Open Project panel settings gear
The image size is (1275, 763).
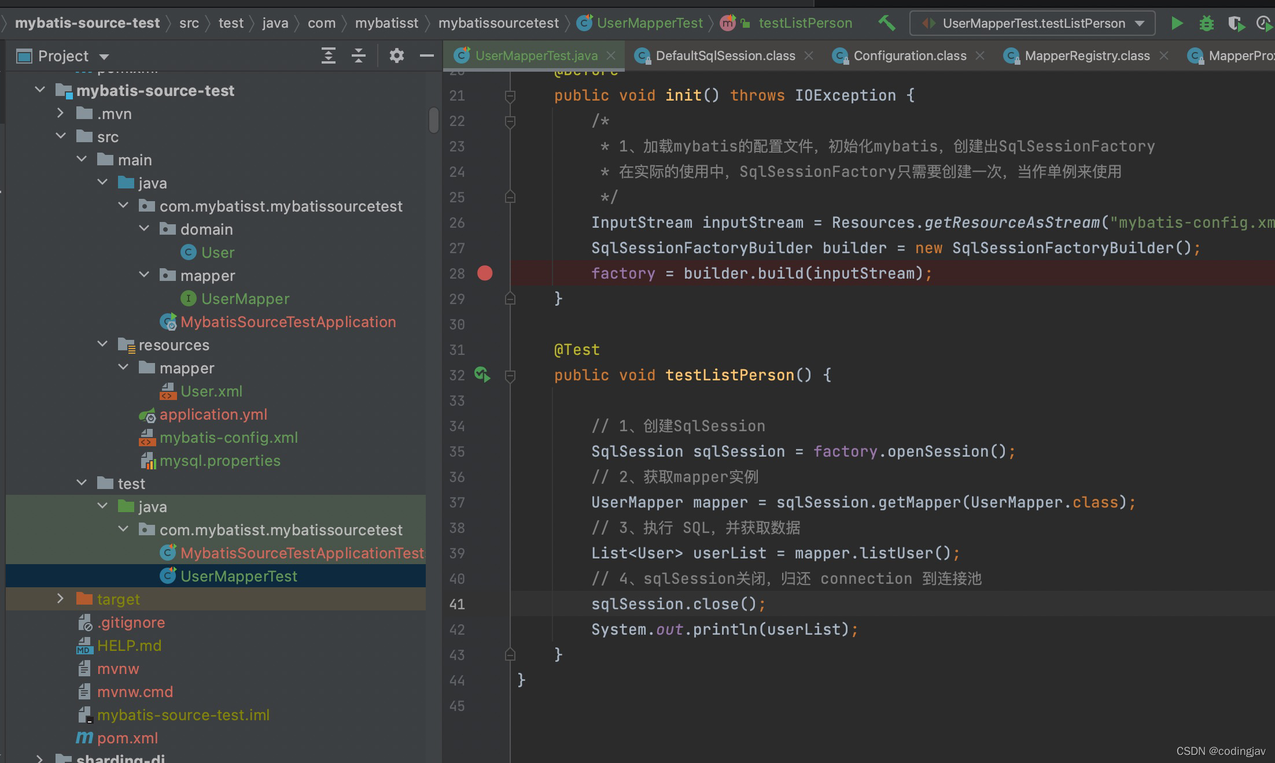[396, 55]
